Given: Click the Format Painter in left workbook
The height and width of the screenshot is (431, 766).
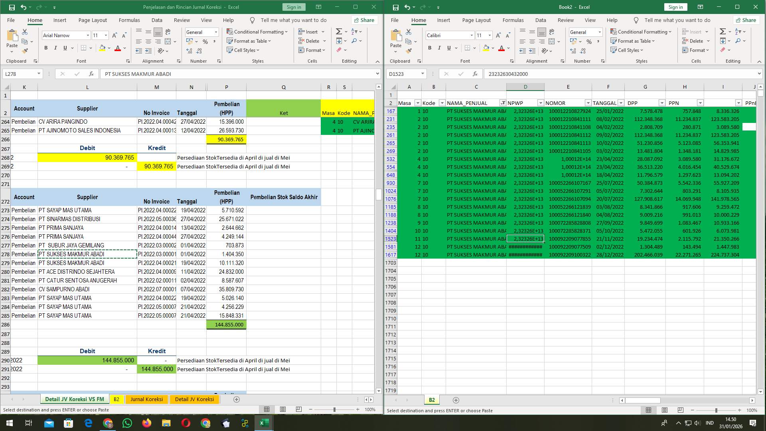Looking at the screenshot, I should (25, 50).
